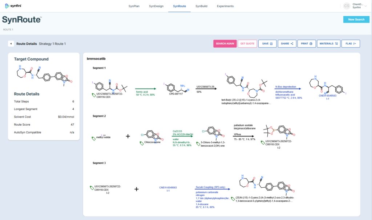The image size is (372, 220).
Task: Click tag icon beside C00118.CDX product in Segment 2
Action: point(263,142)
